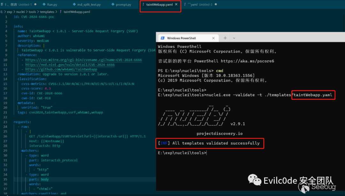The height and width of the screenshot is (196, 345).
Task: Click taintWebapp.yaml in the breadcrumb
Action: tap(77, 12)
